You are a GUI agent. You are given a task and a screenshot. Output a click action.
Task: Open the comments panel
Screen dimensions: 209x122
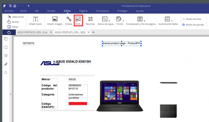(6, 56)
